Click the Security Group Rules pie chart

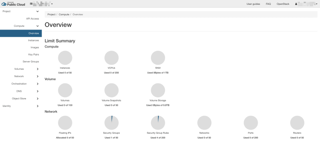coord(158,123)
